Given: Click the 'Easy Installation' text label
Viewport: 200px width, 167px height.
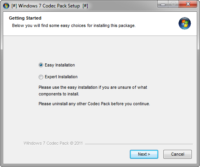Looking at the screenshot, I should coord(60,65).
